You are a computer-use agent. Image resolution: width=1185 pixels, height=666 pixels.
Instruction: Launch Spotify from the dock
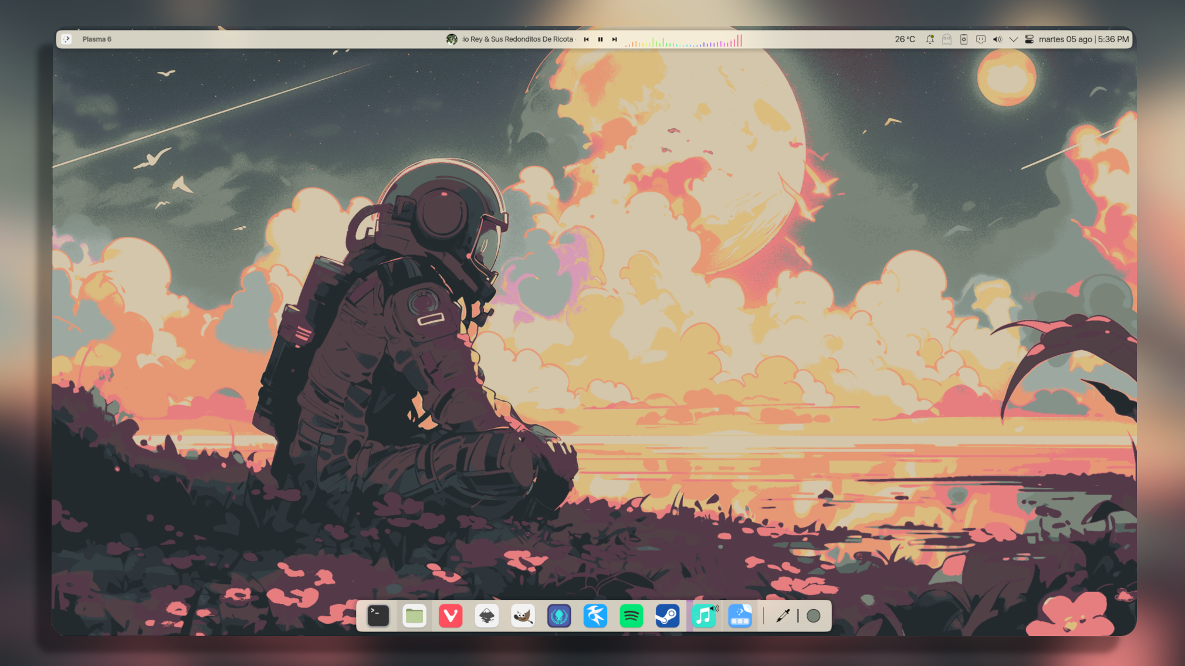[x=631, y=616]
